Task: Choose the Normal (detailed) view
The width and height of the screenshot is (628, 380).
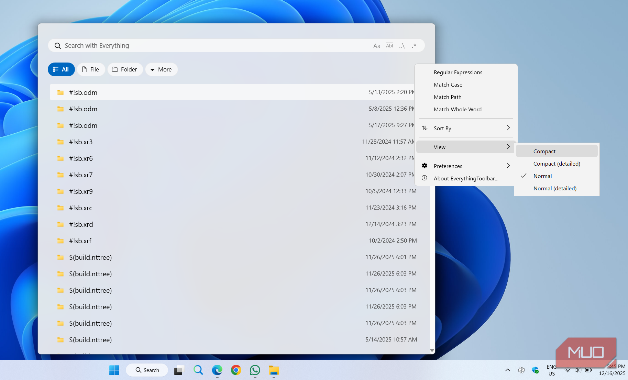Action: [557, 188]
